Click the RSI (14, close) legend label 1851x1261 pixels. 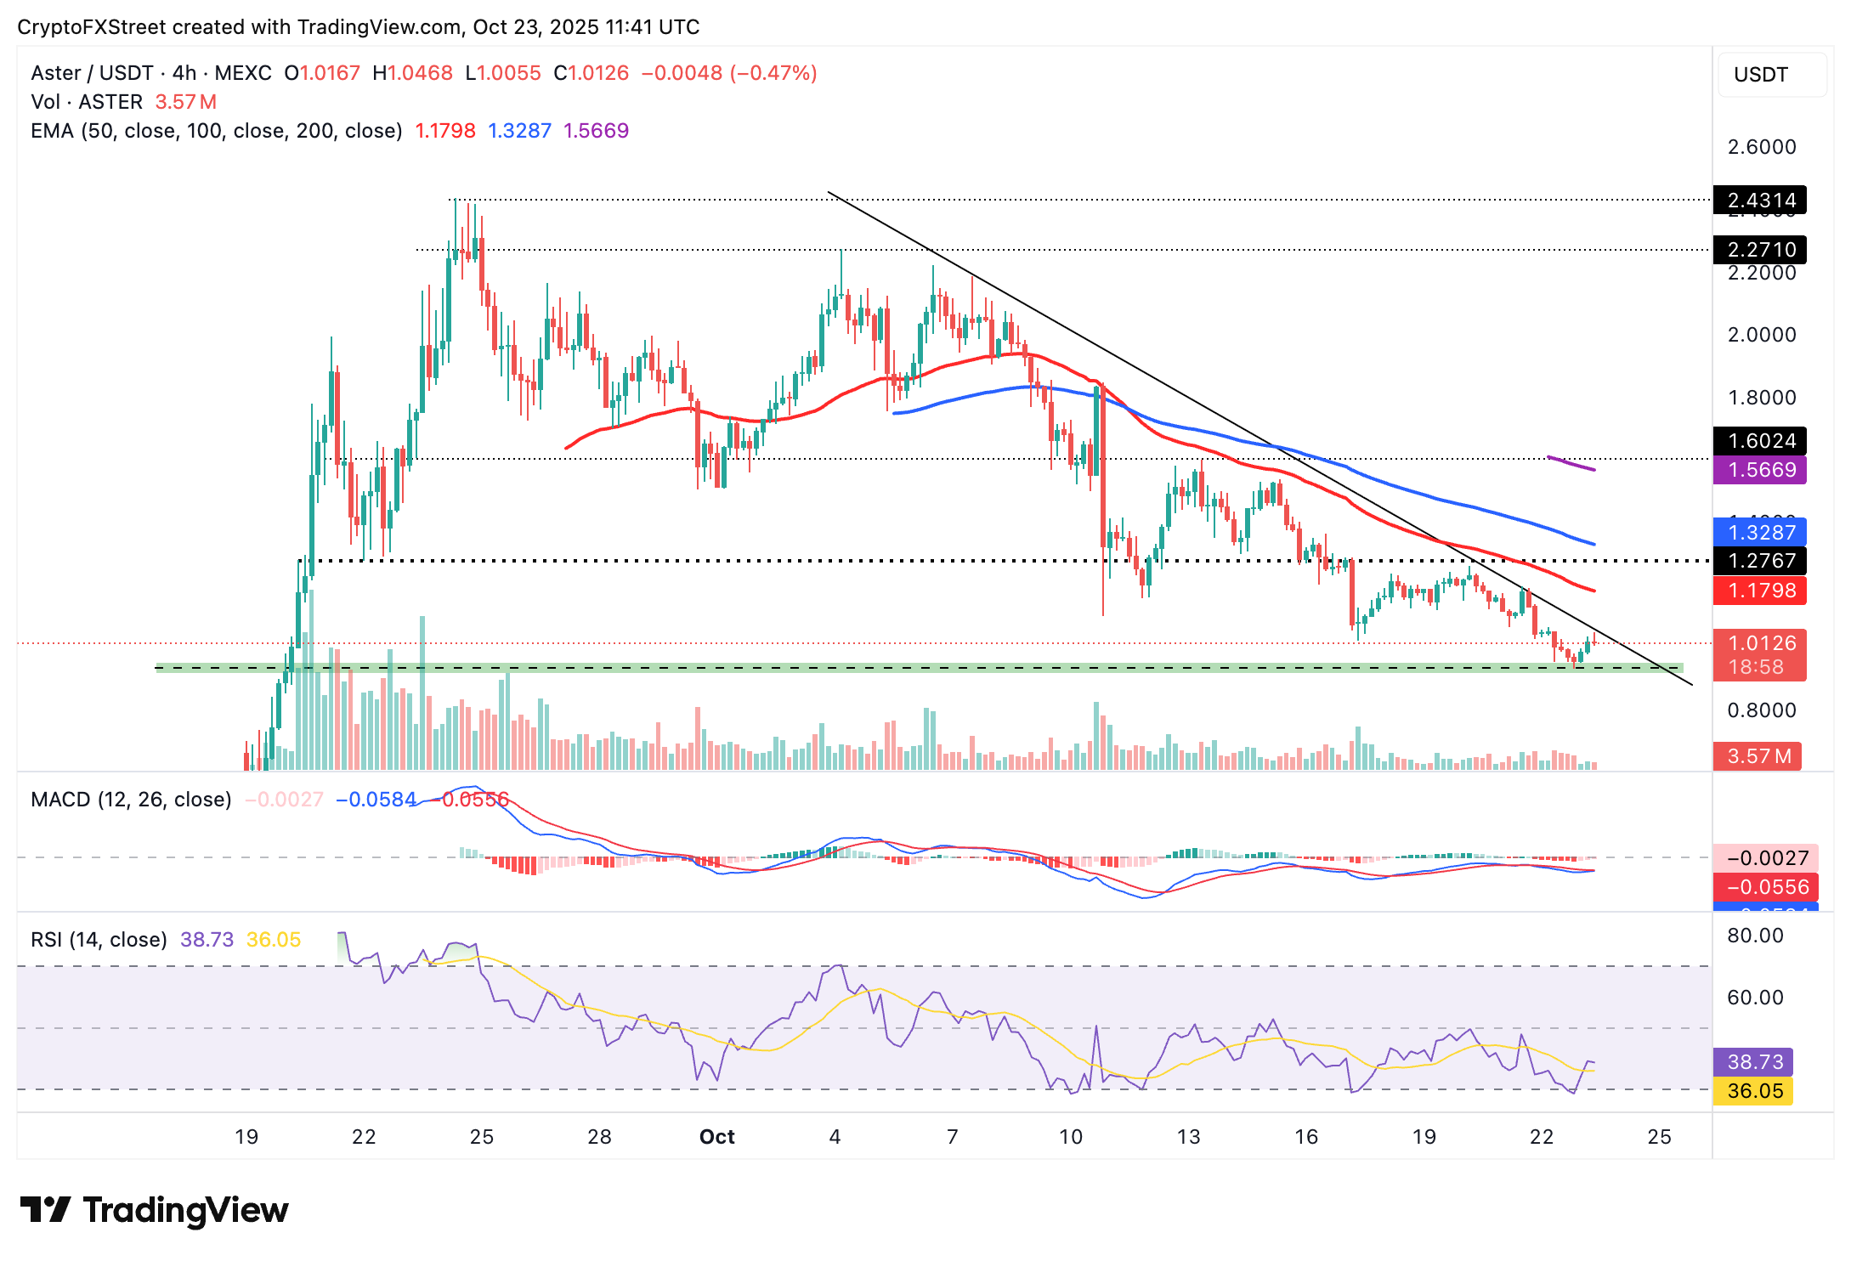point(99,940)
